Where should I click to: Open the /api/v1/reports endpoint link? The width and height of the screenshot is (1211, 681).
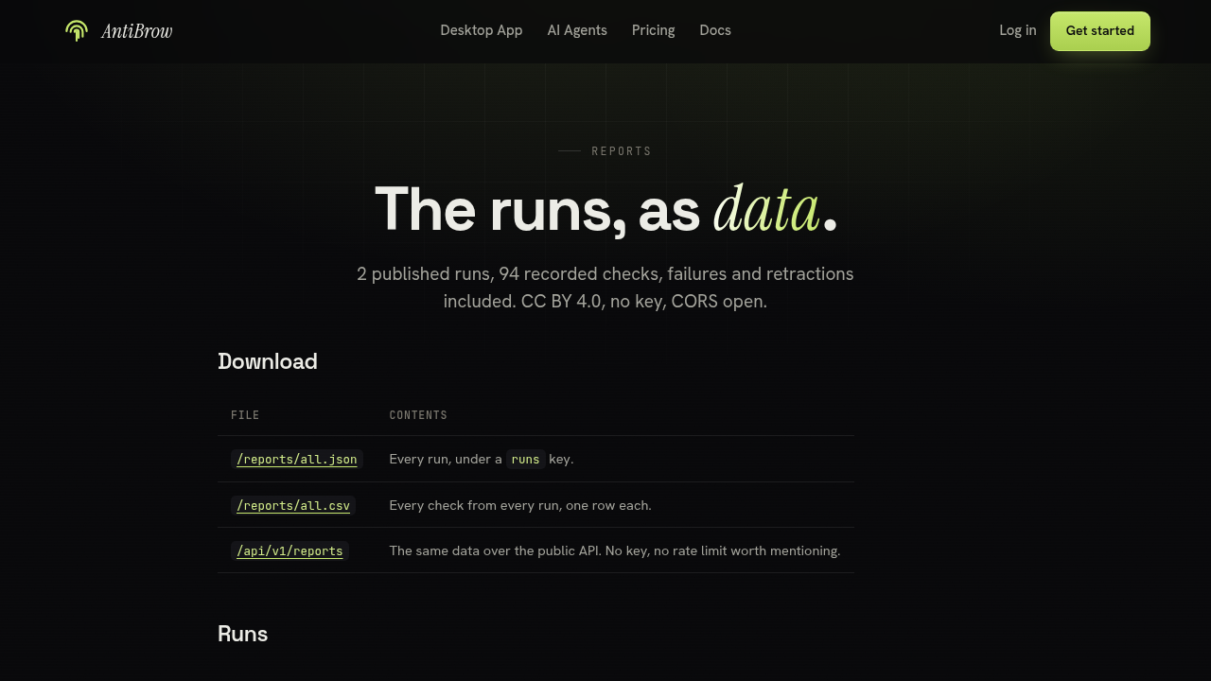290,550
